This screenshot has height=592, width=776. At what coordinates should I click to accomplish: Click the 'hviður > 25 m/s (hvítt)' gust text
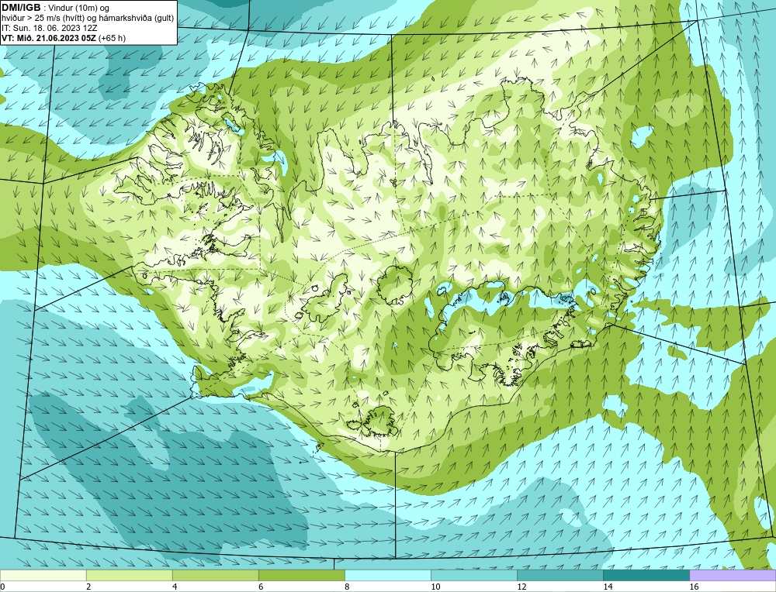[x=43, y=19]
